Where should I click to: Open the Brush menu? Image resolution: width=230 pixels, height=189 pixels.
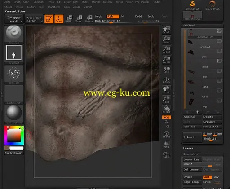(17, 2)
